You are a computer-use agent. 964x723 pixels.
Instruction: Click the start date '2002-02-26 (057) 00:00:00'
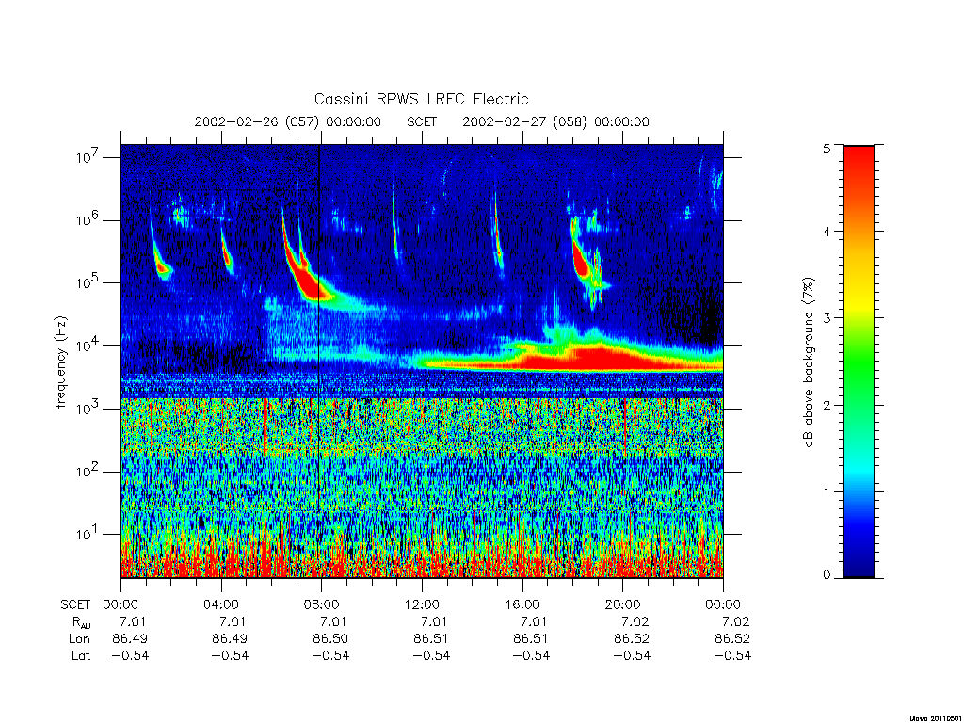click(288, 121)
